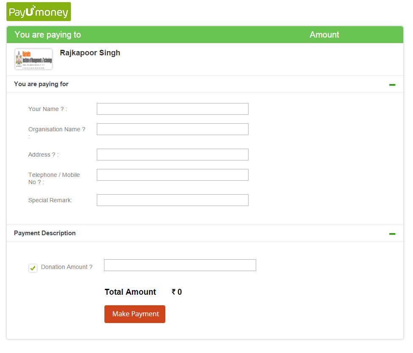Click the Rajendra Institute logo thumbnail
This screenshot has height=353, width=413.
pyautogui.click(x=33, y=59)
